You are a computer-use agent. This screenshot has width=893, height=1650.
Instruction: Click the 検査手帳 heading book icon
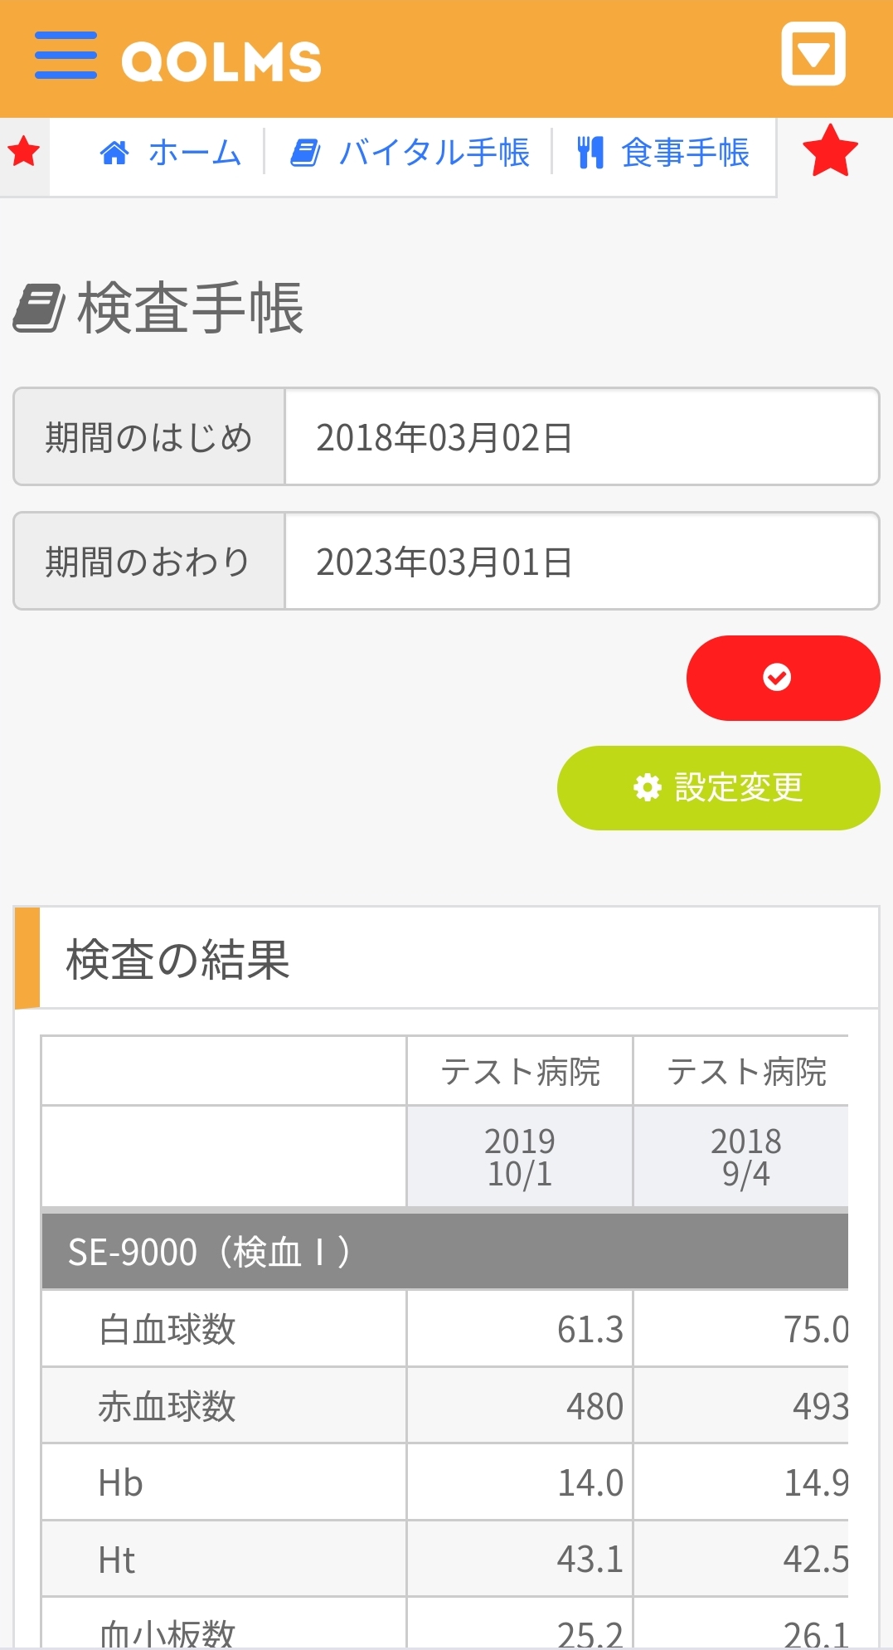(39, 309)
